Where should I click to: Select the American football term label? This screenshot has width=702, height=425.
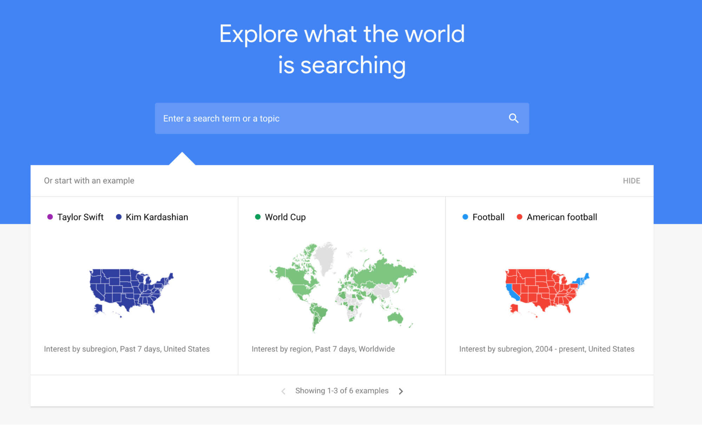tap(562, 217)
